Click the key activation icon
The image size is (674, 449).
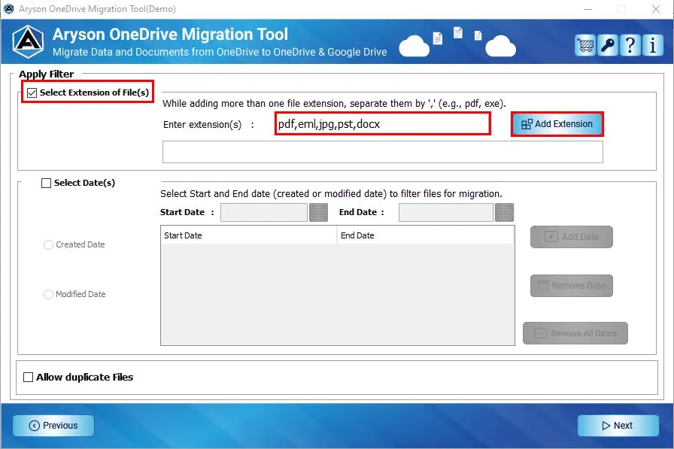tap(608, 45)
